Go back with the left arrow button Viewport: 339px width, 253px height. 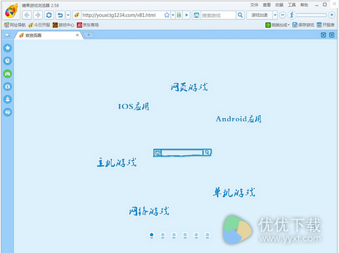point(27,15)
